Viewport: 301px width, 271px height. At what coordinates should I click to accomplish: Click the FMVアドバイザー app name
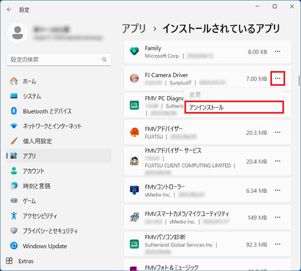tap(164, 129)
